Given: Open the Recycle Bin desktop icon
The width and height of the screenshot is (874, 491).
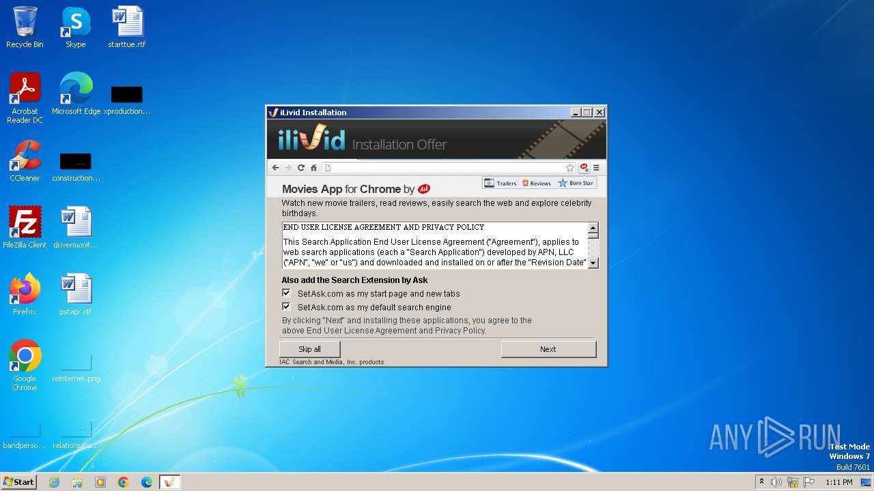Looking at the screenshot, I should [25, 27].
